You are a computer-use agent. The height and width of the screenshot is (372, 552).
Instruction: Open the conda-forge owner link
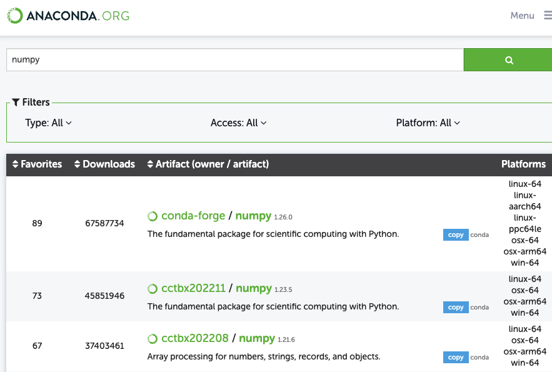click(193, 216)
